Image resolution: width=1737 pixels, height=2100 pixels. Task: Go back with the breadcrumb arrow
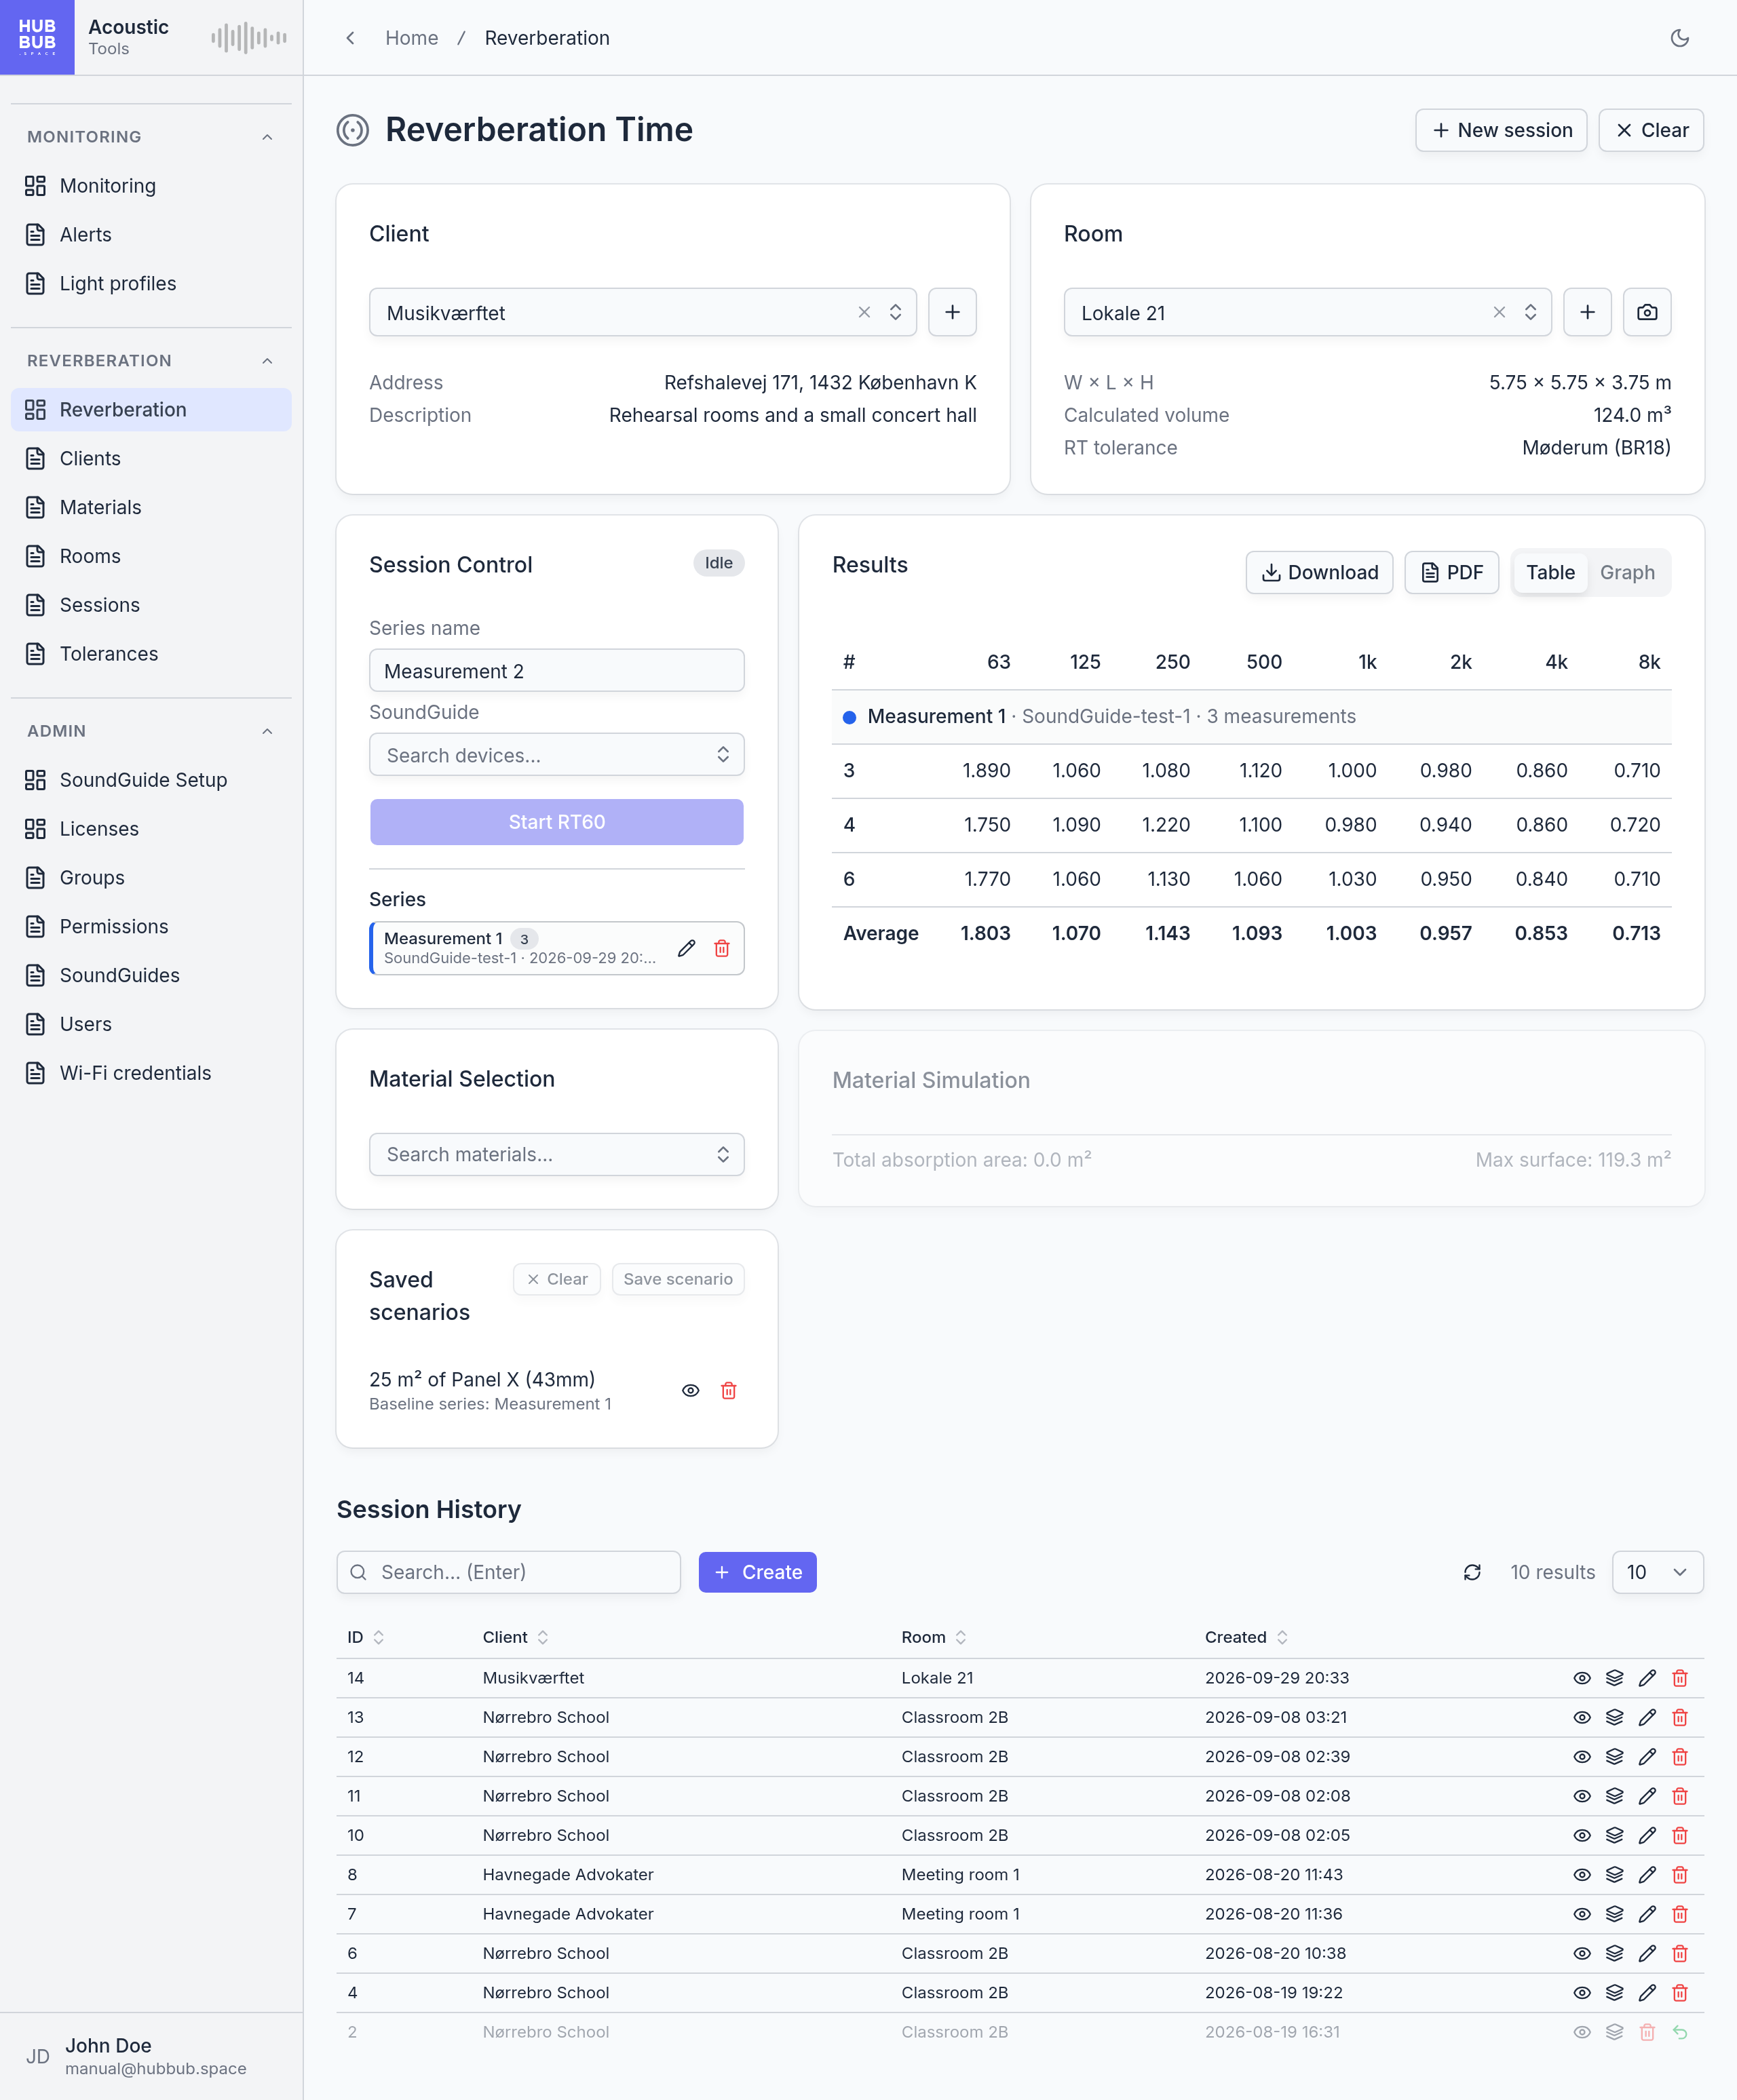350,38
